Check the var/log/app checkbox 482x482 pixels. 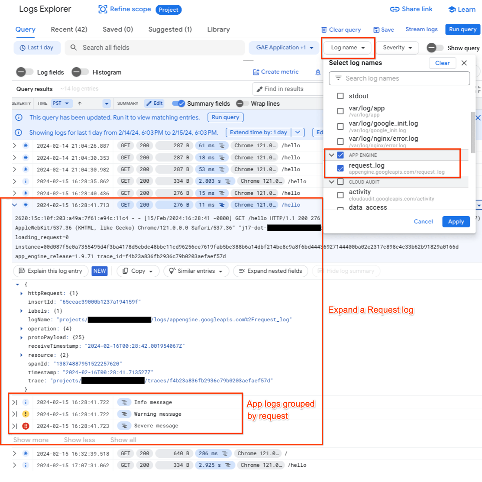[340, 111]
